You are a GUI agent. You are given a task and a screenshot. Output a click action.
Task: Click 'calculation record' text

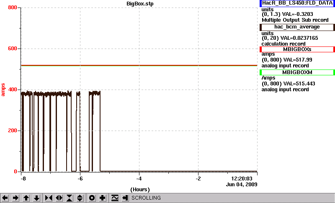point(283,44)
